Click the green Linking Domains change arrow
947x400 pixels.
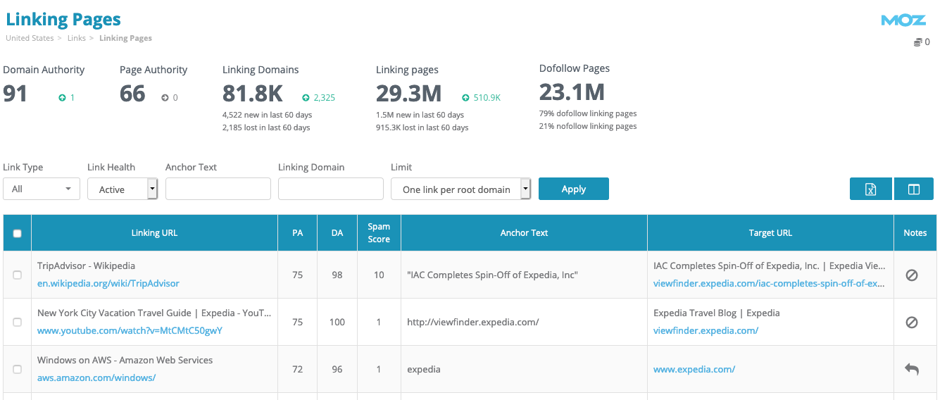point(306,98)
